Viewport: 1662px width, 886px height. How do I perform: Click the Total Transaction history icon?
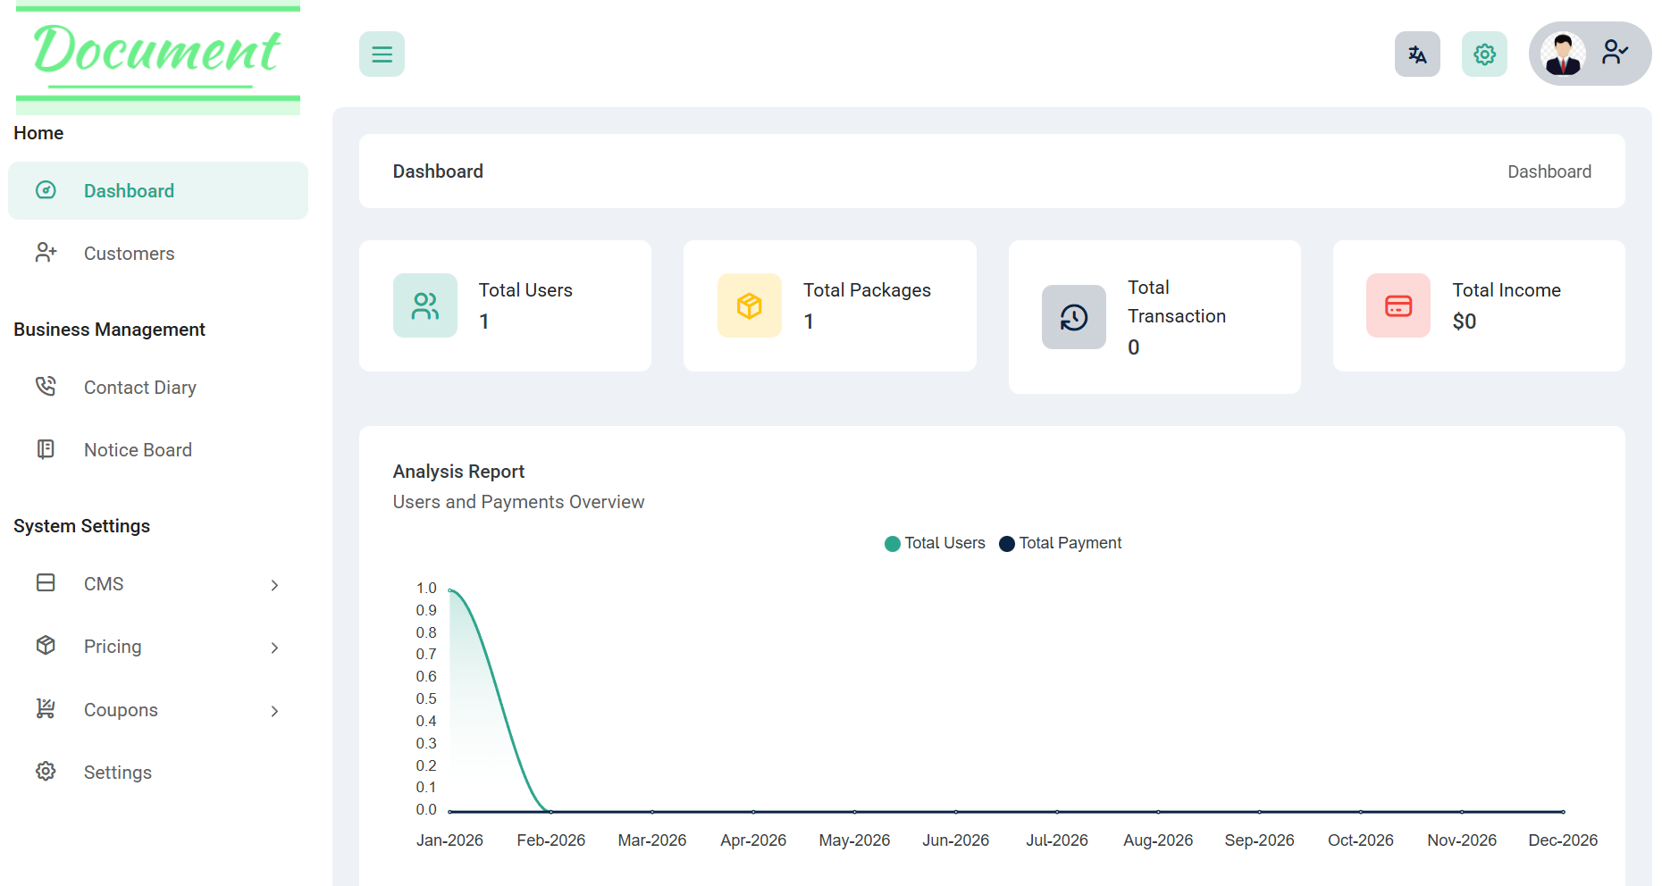1073,317
